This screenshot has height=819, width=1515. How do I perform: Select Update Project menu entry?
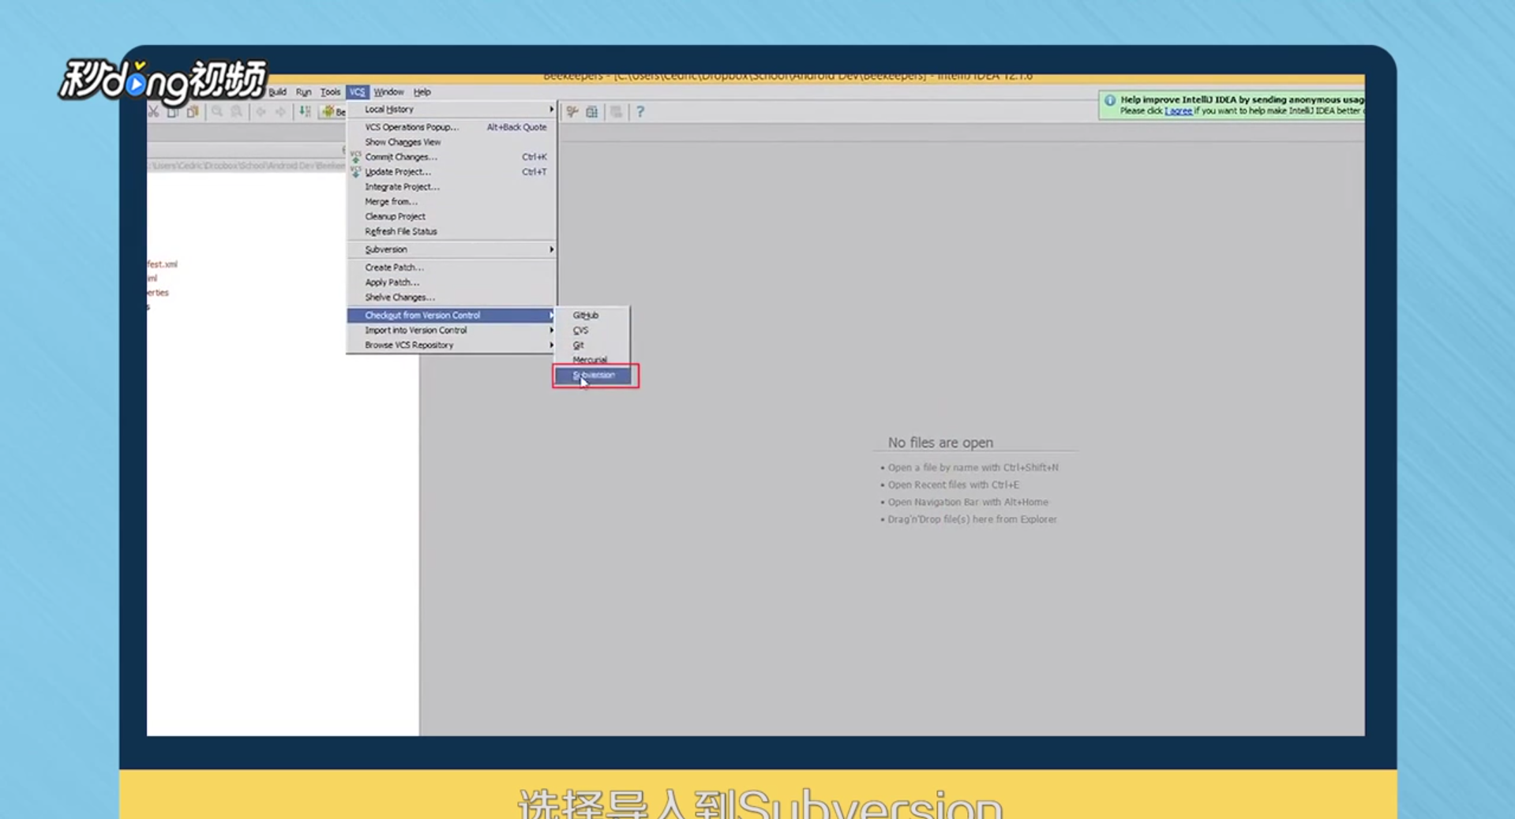point(452,172)
